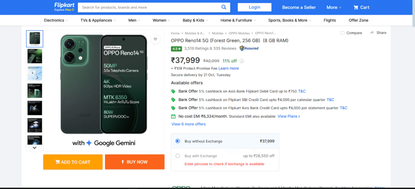Click the Flipkart Explore Plus logo
The height and width of the screenshot is (189, 415).
pos(64,7)
